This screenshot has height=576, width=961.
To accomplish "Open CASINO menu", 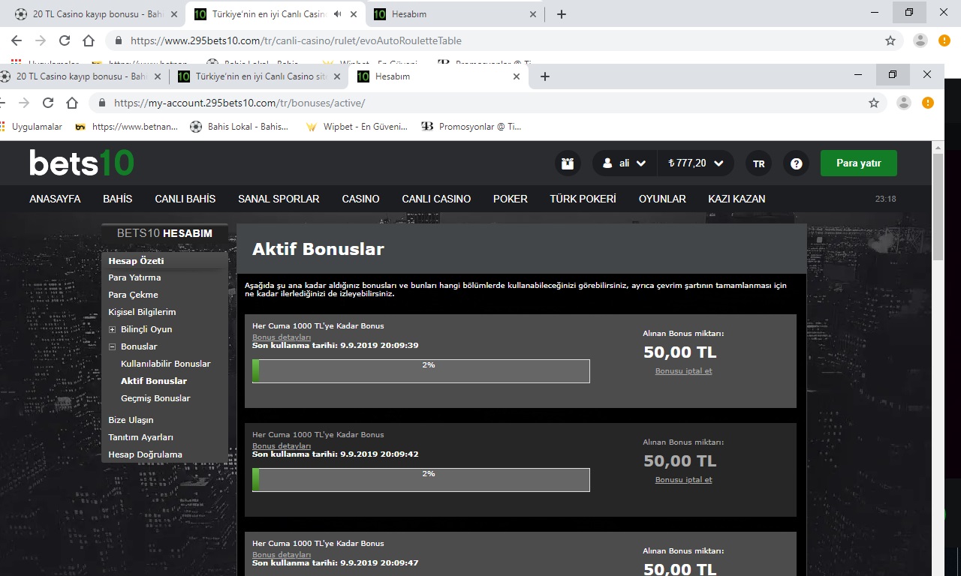I will click(360, 199).
